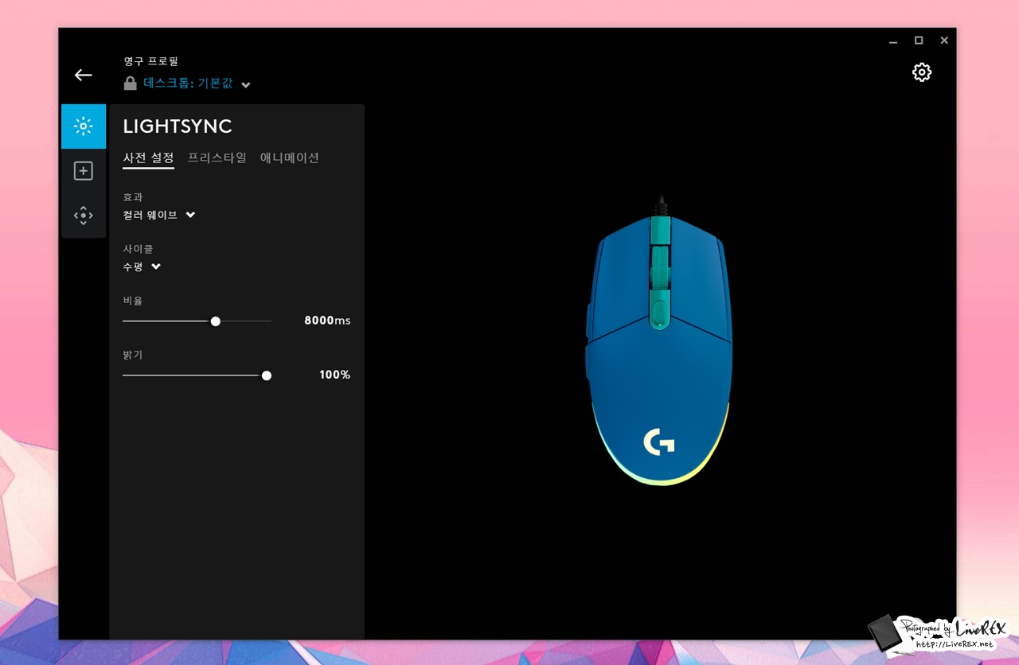Open the Assignments plus-square sidebar icon
The width and height of the screenshot is (1019, 665).
coord(84,171)
